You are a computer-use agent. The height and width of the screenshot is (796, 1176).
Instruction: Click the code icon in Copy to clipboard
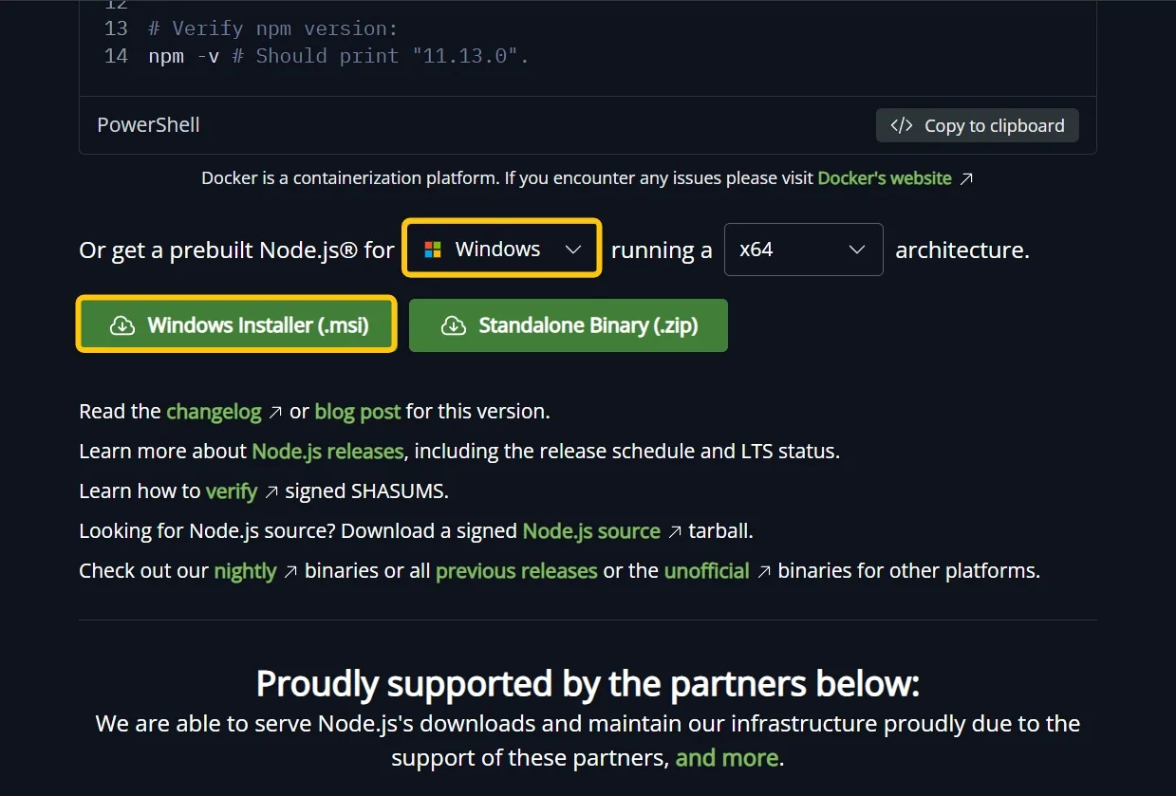click(901, 125)
